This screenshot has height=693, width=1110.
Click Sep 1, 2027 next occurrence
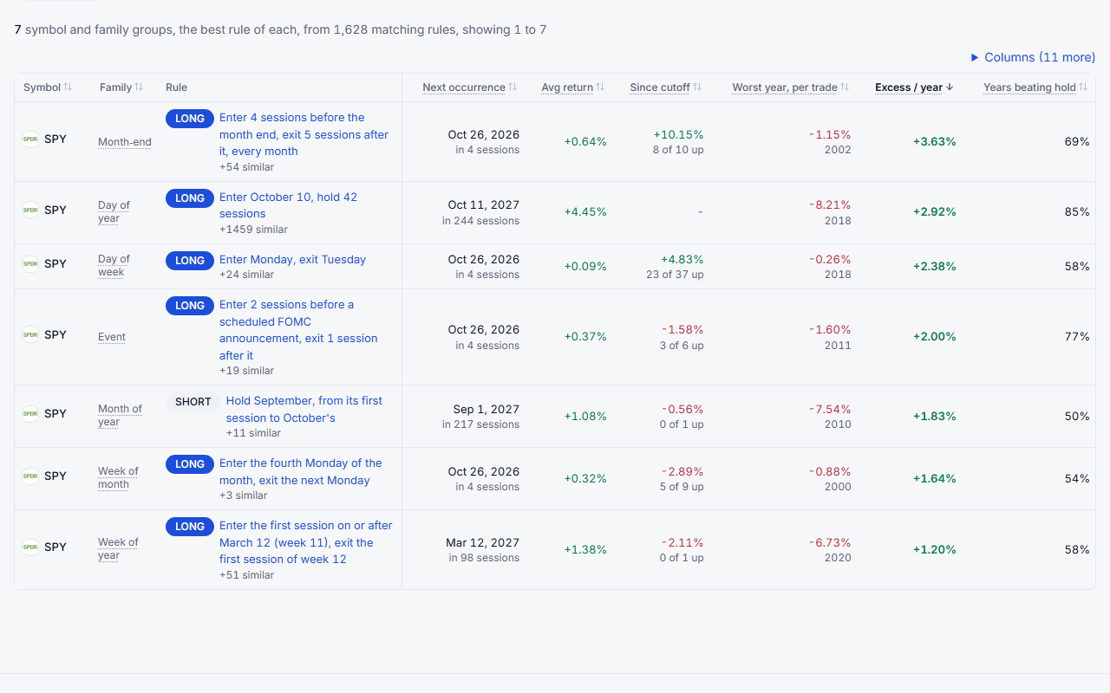tap(486, 409)
